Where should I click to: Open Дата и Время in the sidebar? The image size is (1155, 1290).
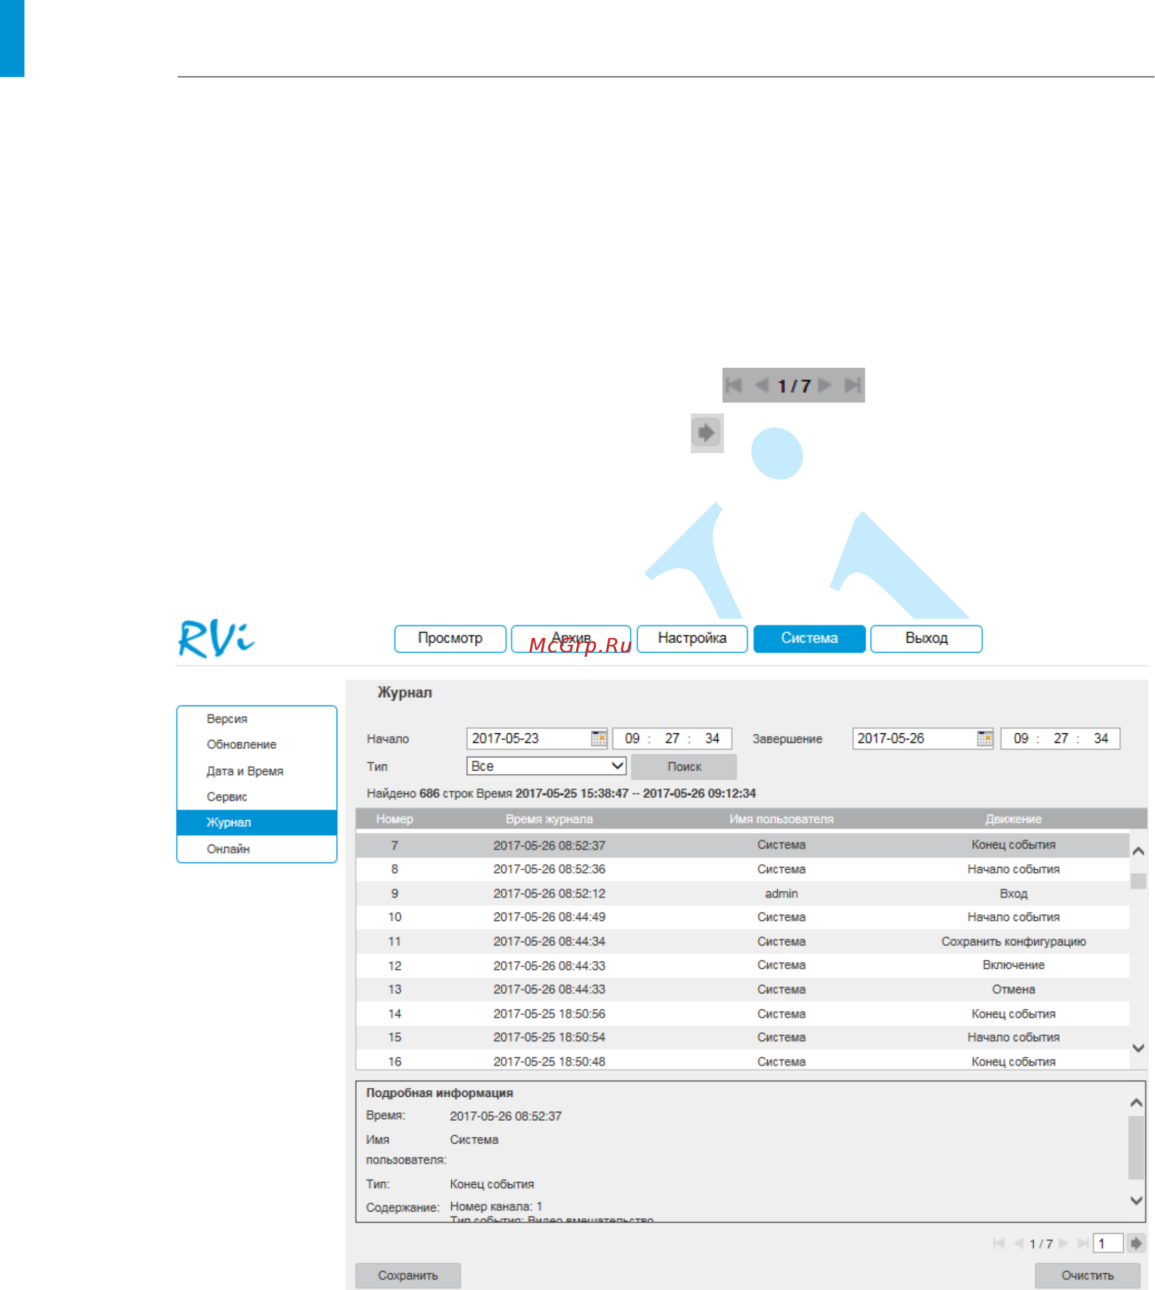[x=257, y=771]
